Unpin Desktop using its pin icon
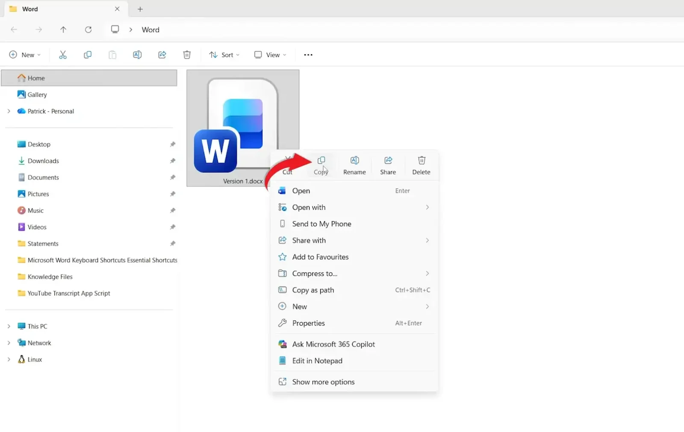The width and height of the screenshot is (684, 432). pyautogui.click(x=173, y=145)
